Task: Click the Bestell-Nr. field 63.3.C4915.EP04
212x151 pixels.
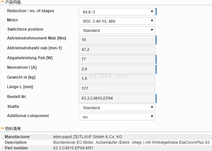Action: (x=117, y=98)
